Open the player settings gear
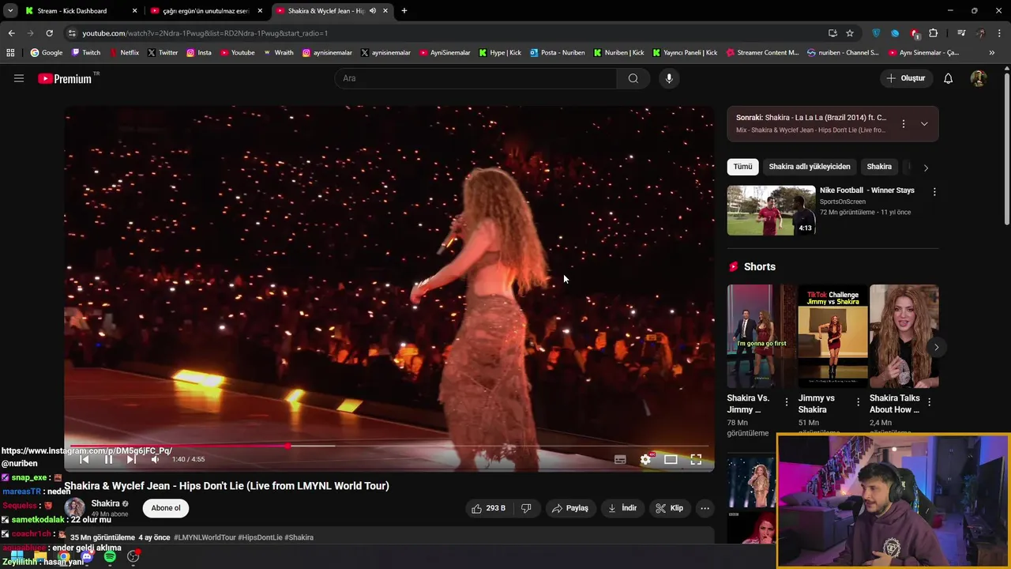Image resolution: width=1011 pixels, height=569 pixels. [x=645, y=459]
